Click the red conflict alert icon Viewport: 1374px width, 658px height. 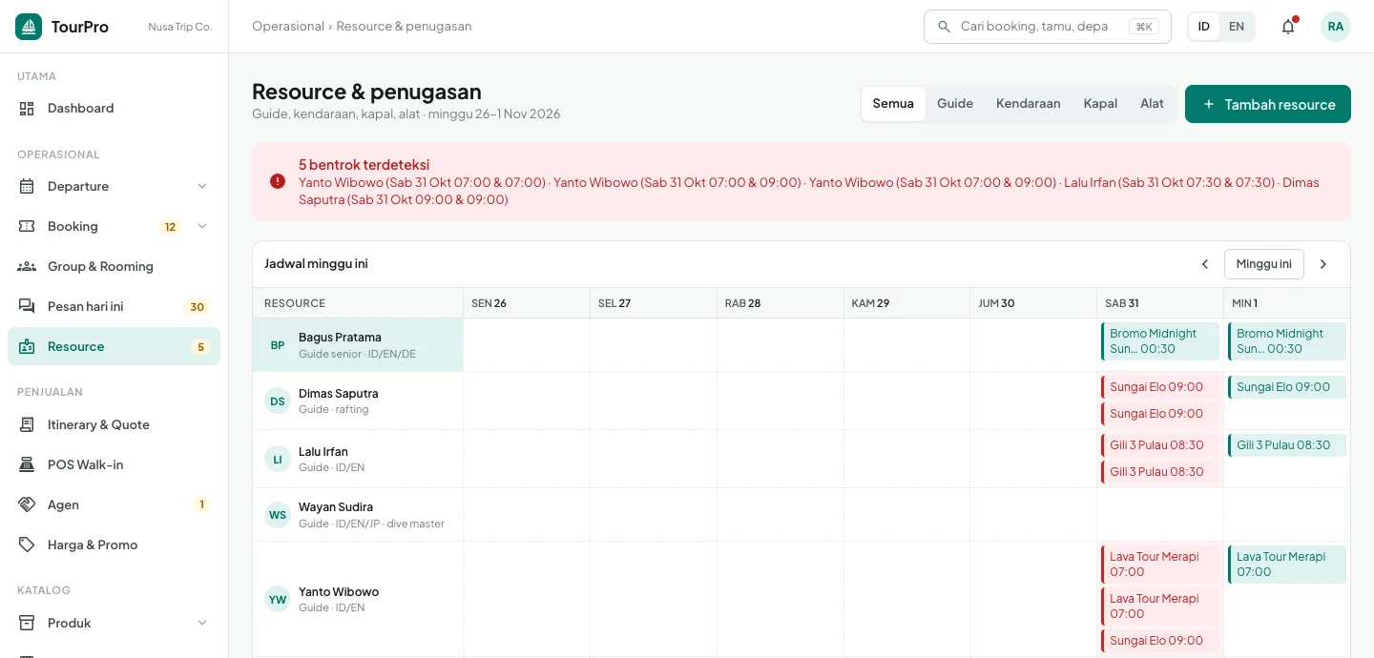click(x=278, y=181)
